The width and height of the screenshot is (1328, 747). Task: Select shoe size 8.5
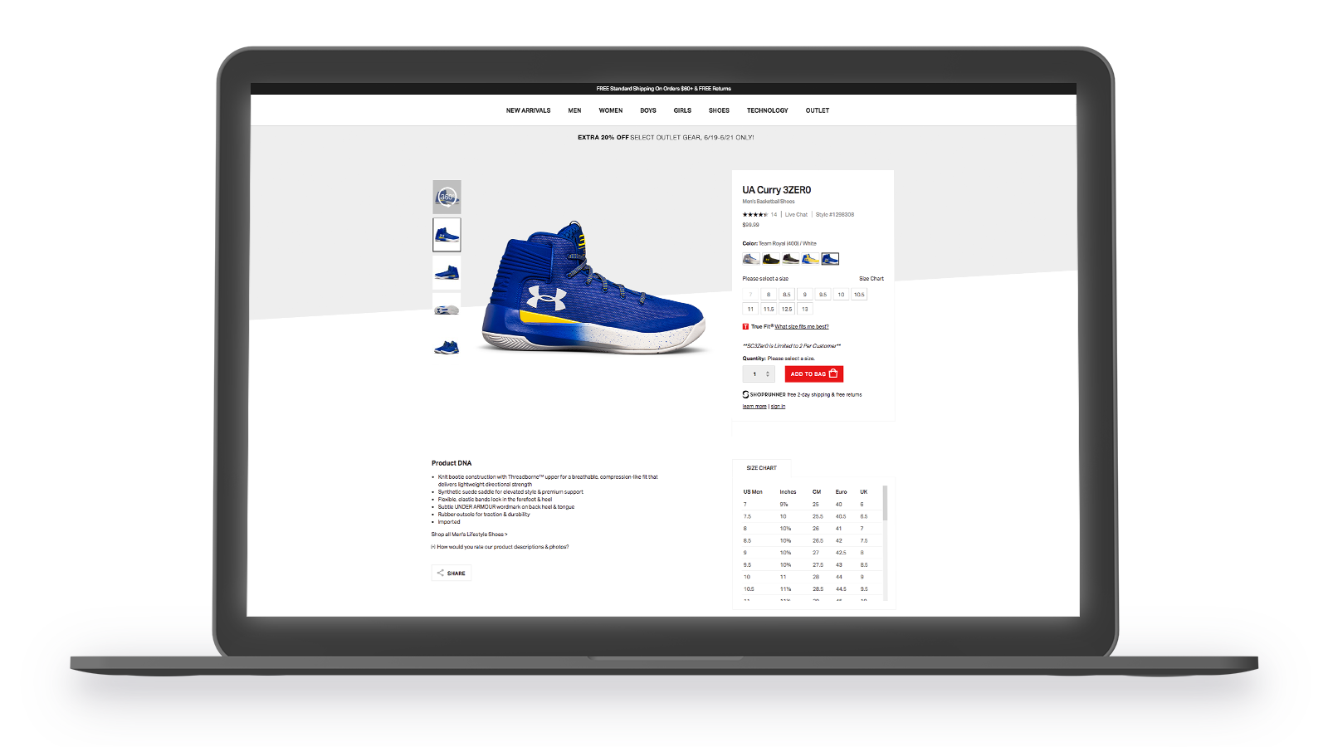click(787, 295)
